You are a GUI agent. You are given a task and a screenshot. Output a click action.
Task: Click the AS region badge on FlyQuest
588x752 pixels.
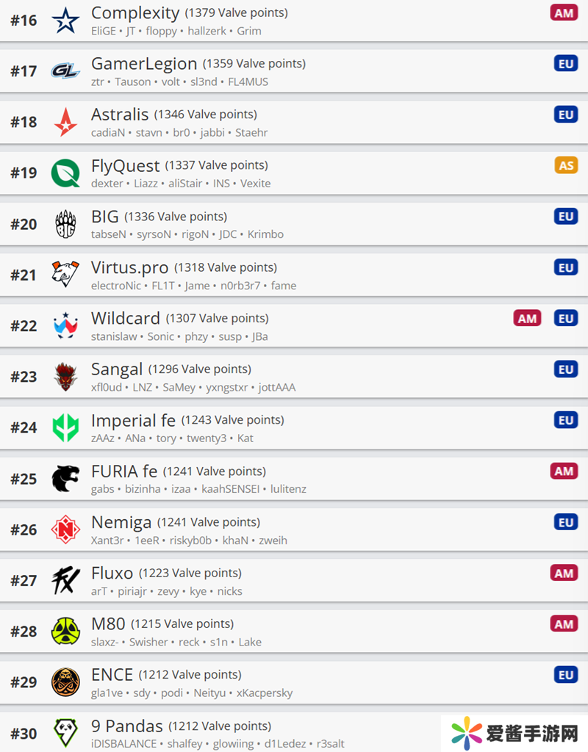click(566, 165)
